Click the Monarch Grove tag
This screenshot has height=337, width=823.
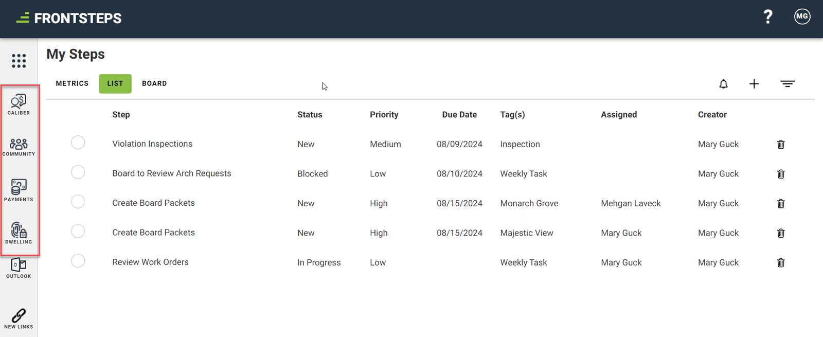coord(529,204)
